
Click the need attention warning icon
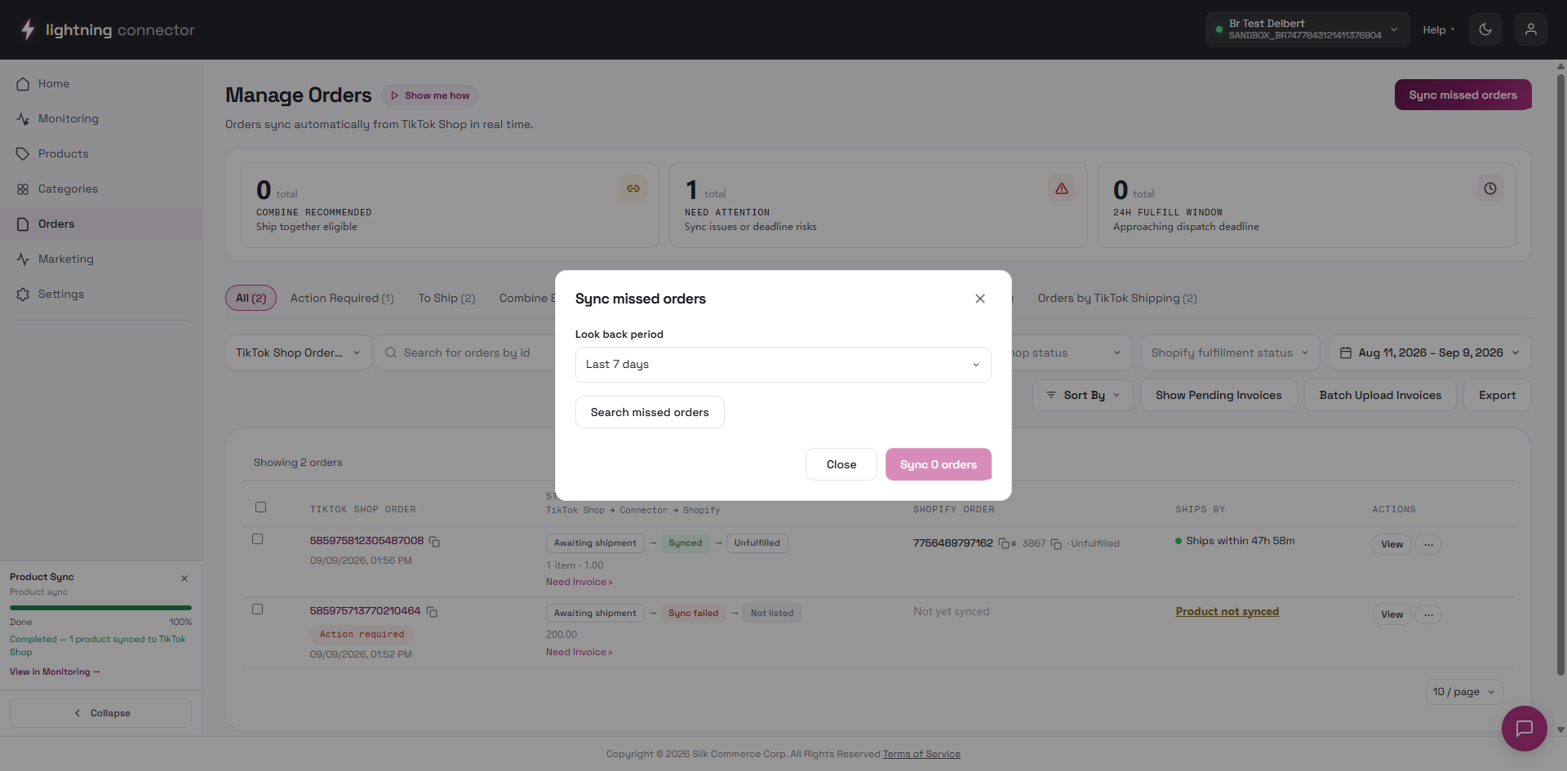point(1062,188)
